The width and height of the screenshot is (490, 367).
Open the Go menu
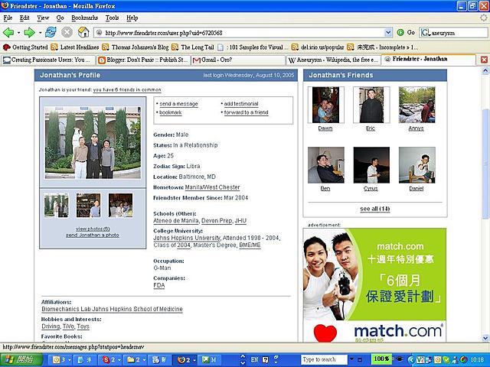click(60, 18)
